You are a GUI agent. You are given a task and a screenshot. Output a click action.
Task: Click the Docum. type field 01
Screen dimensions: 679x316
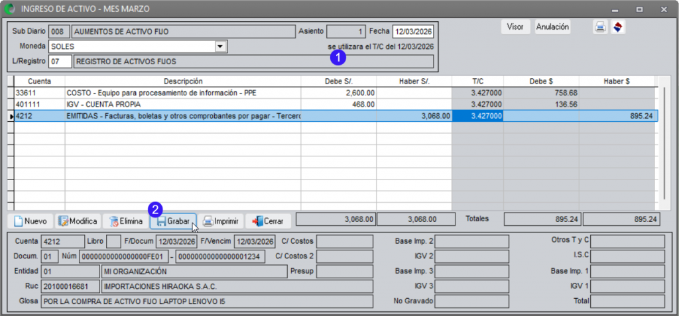pos(49,256)
